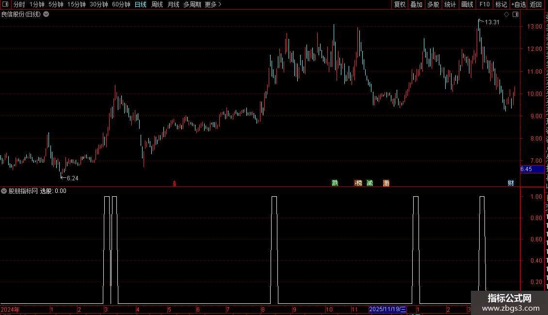The image size is (548, 315).
Task: Toggle the left sidebar panel icon
Action: coord(5,4)
